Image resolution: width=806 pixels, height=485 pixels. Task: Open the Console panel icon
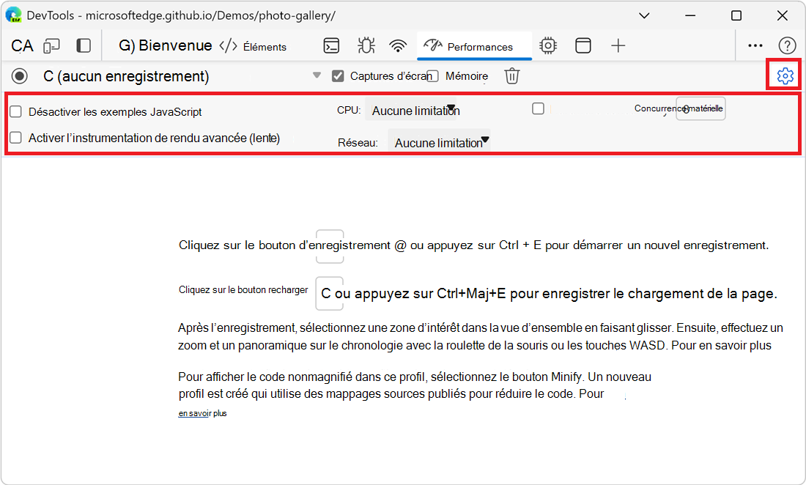click(331, 45)
